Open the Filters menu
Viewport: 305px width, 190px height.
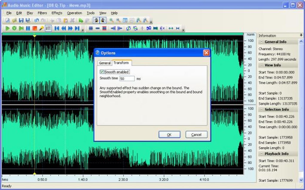point(42,13)
